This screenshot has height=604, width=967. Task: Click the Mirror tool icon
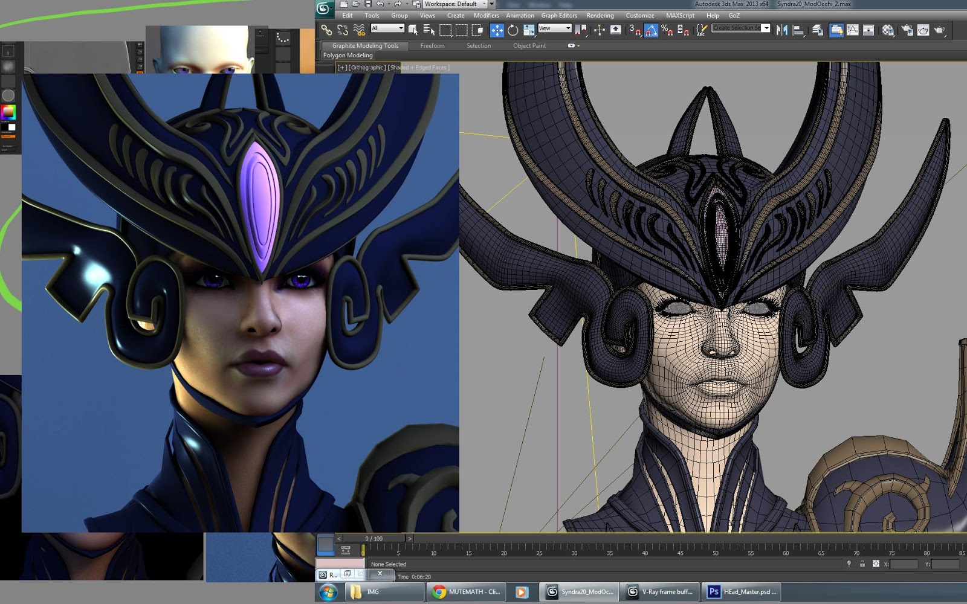tap(782, 30)
